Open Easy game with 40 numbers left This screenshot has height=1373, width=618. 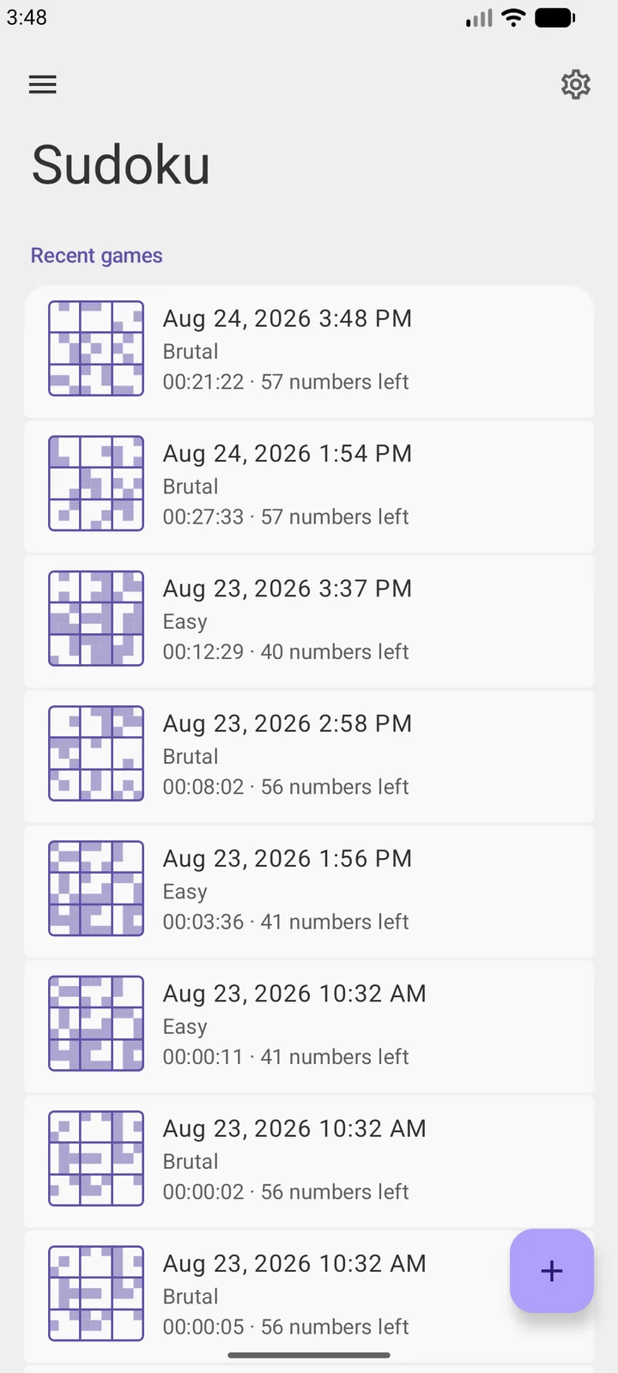click(x=309, y=621)
